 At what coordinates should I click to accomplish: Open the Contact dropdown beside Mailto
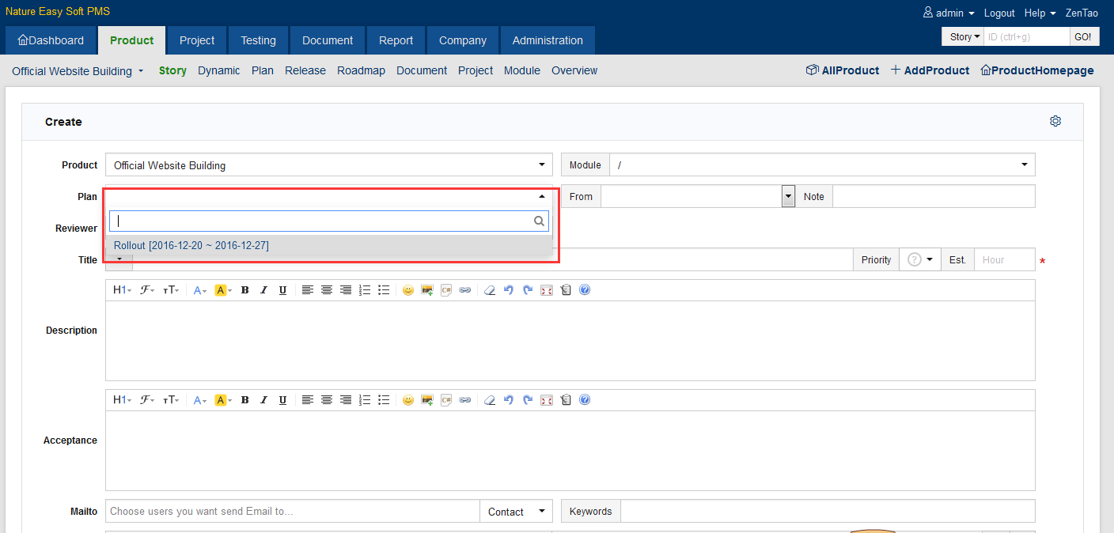(516, 512)
